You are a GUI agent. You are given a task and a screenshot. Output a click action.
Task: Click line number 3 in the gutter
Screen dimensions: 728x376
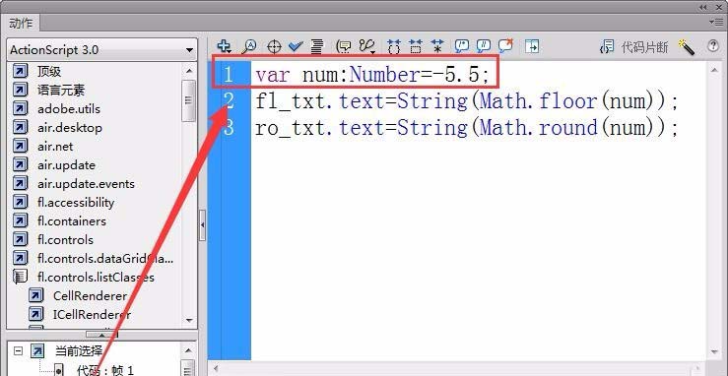point(228,128)
